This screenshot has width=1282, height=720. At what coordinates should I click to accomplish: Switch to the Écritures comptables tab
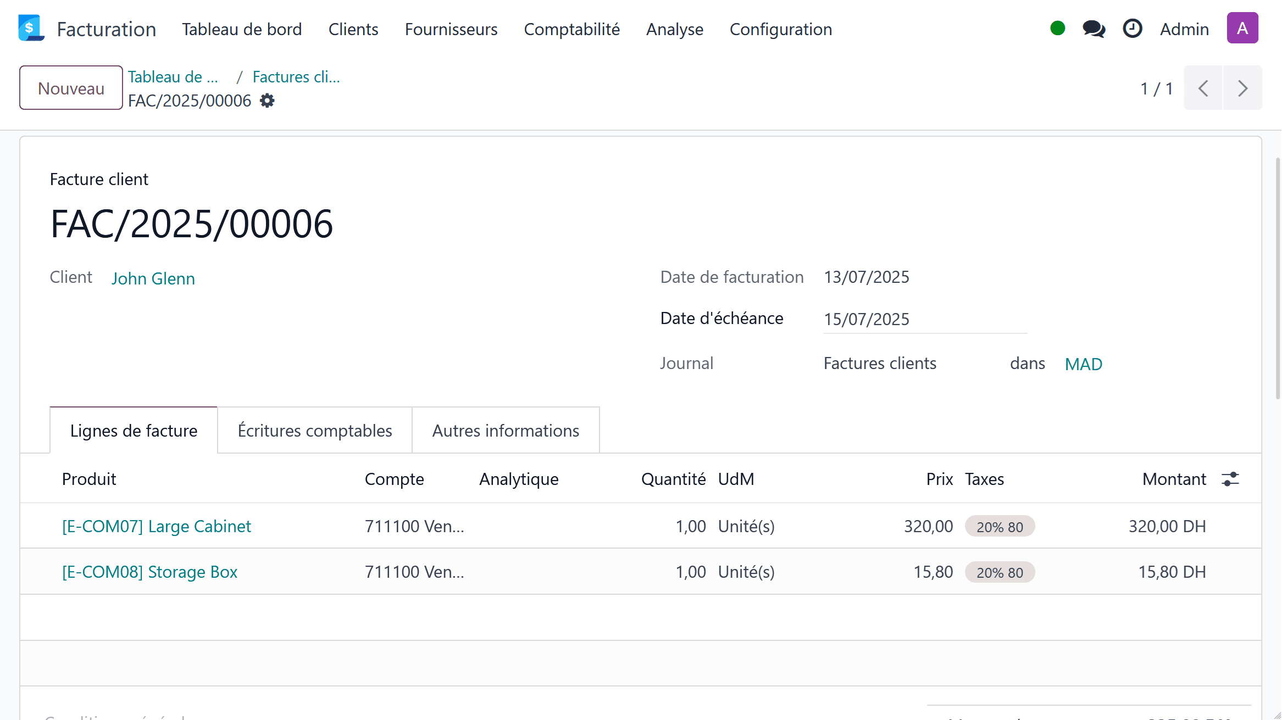point(314,431)
